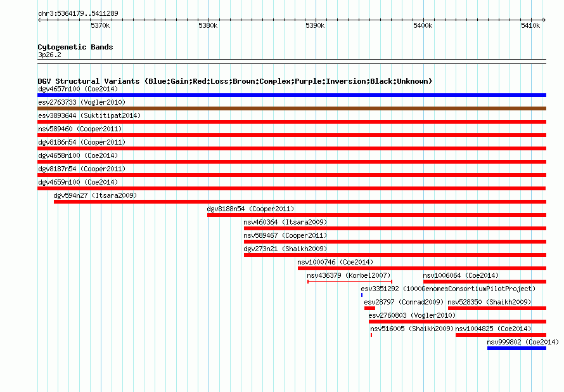Click red bar beneath dgv8188n54
The height and width of the screenshot is (392, 564).
(x=376, y=215)
